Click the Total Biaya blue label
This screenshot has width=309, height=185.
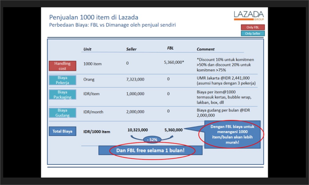pyautogui.click(x=62, y=131)
